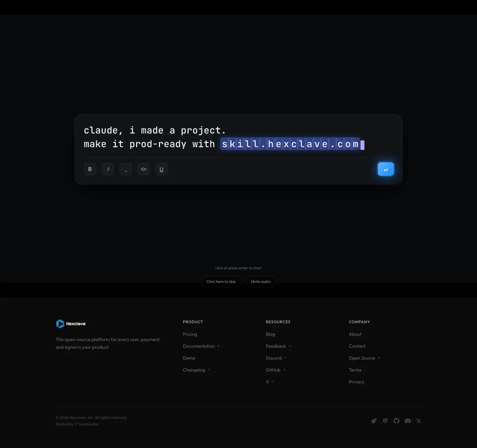Open the Privacy link under Company
This screenshot has width=477, height=448.
tap(356, 382)
